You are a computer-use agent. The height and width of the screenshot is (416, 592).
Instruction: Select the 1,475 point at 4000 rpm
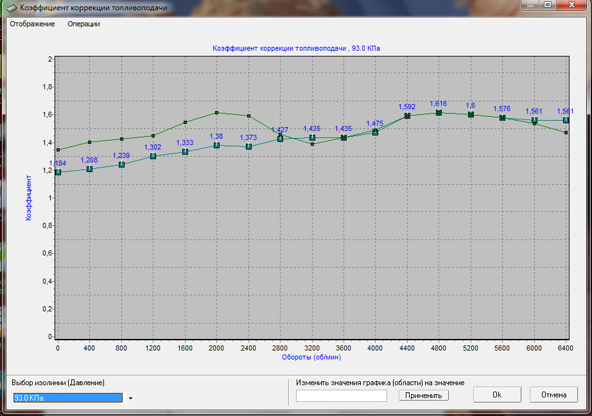click(376, 132)
